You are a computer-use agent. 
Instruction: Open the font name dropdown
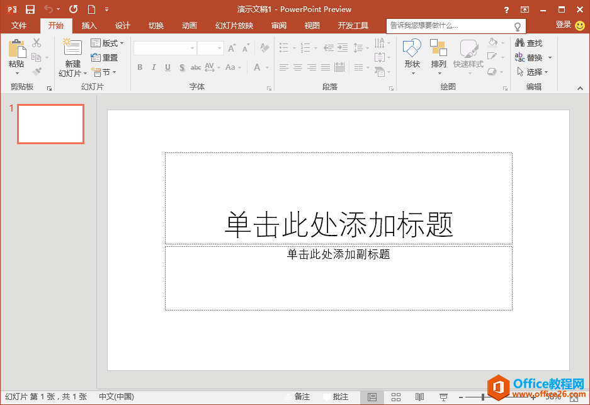pos(192,48)
